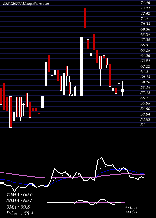Open the MACD inset chart box

(x=86, y=202)
